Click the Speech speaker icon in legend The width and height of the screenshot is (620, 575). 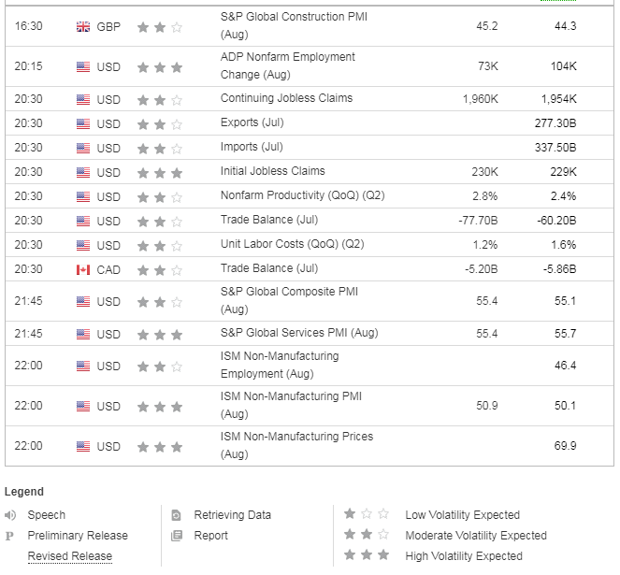point(10,515)
